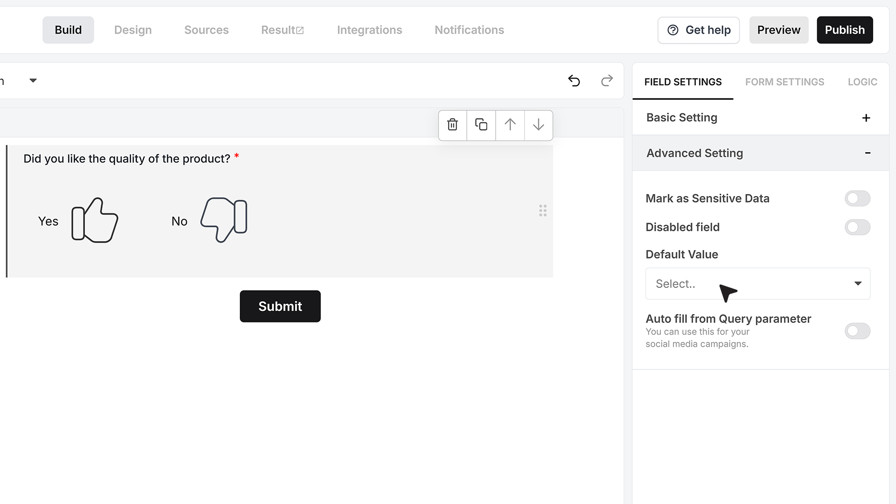Move field up with arrow icon
The width and height of the screenshot is (896, 504).
point(510,125)
